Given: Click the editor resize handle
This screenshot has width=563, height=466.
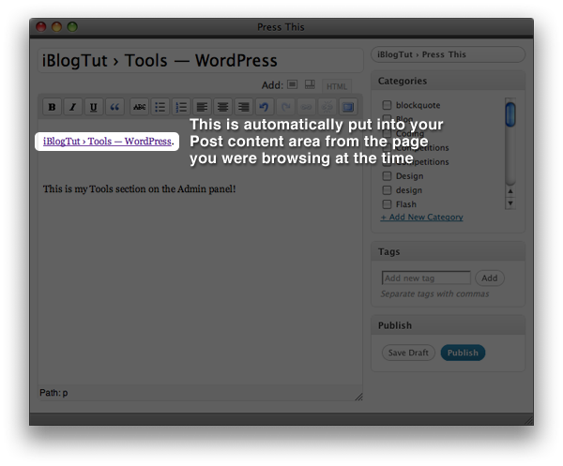Looking at the screenshot, I should pyautogui.click(x=358, y=397).
